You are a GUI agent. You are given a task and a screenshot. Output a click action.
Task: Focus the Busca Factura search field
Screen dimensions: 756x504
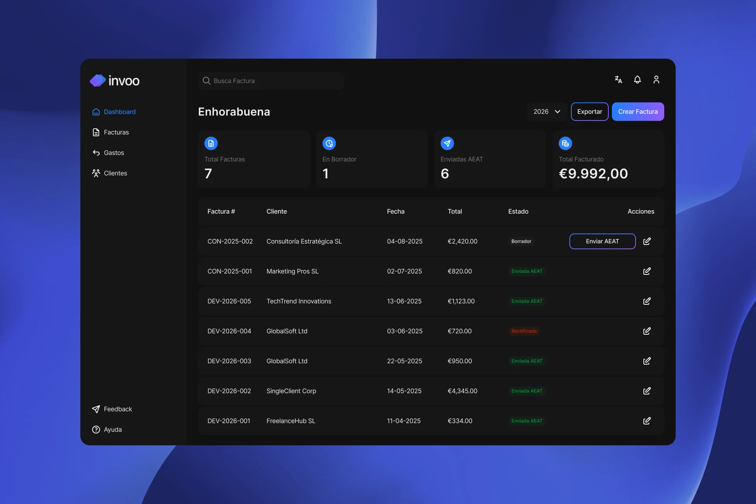pos(272,81)
